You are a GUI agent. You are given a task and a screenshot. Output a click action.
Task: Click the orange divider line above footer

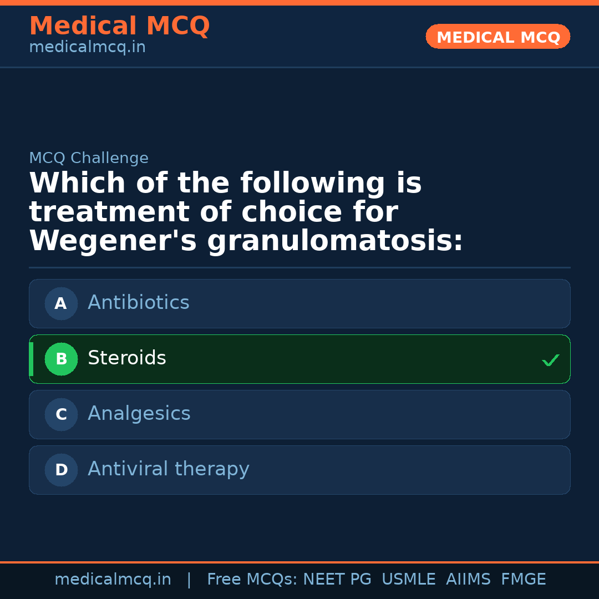pos(299,561)
